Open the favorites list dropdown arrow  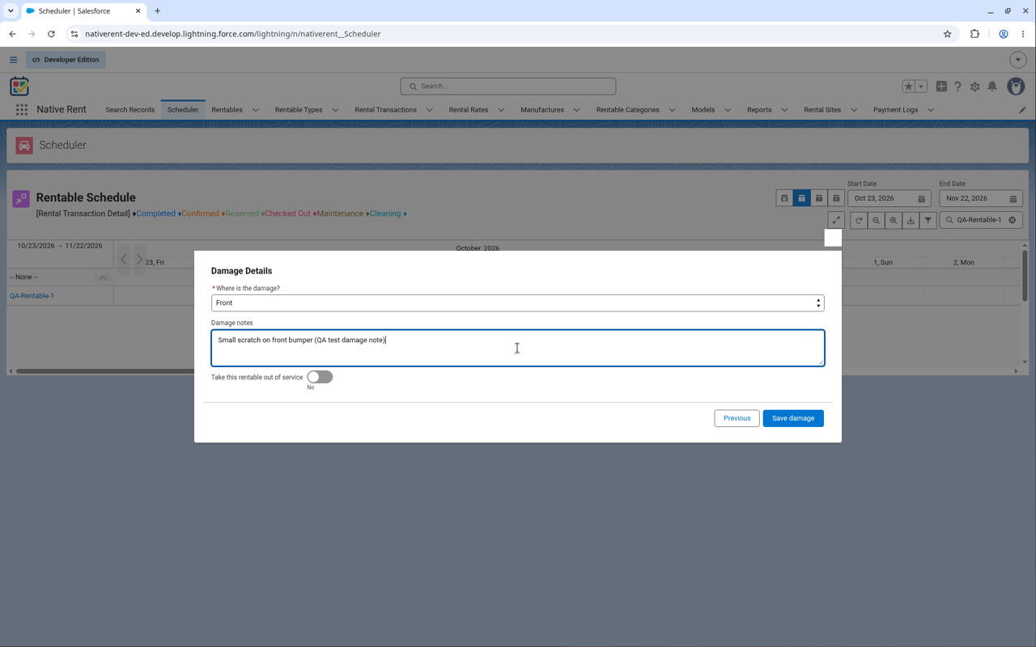point(921,87)
